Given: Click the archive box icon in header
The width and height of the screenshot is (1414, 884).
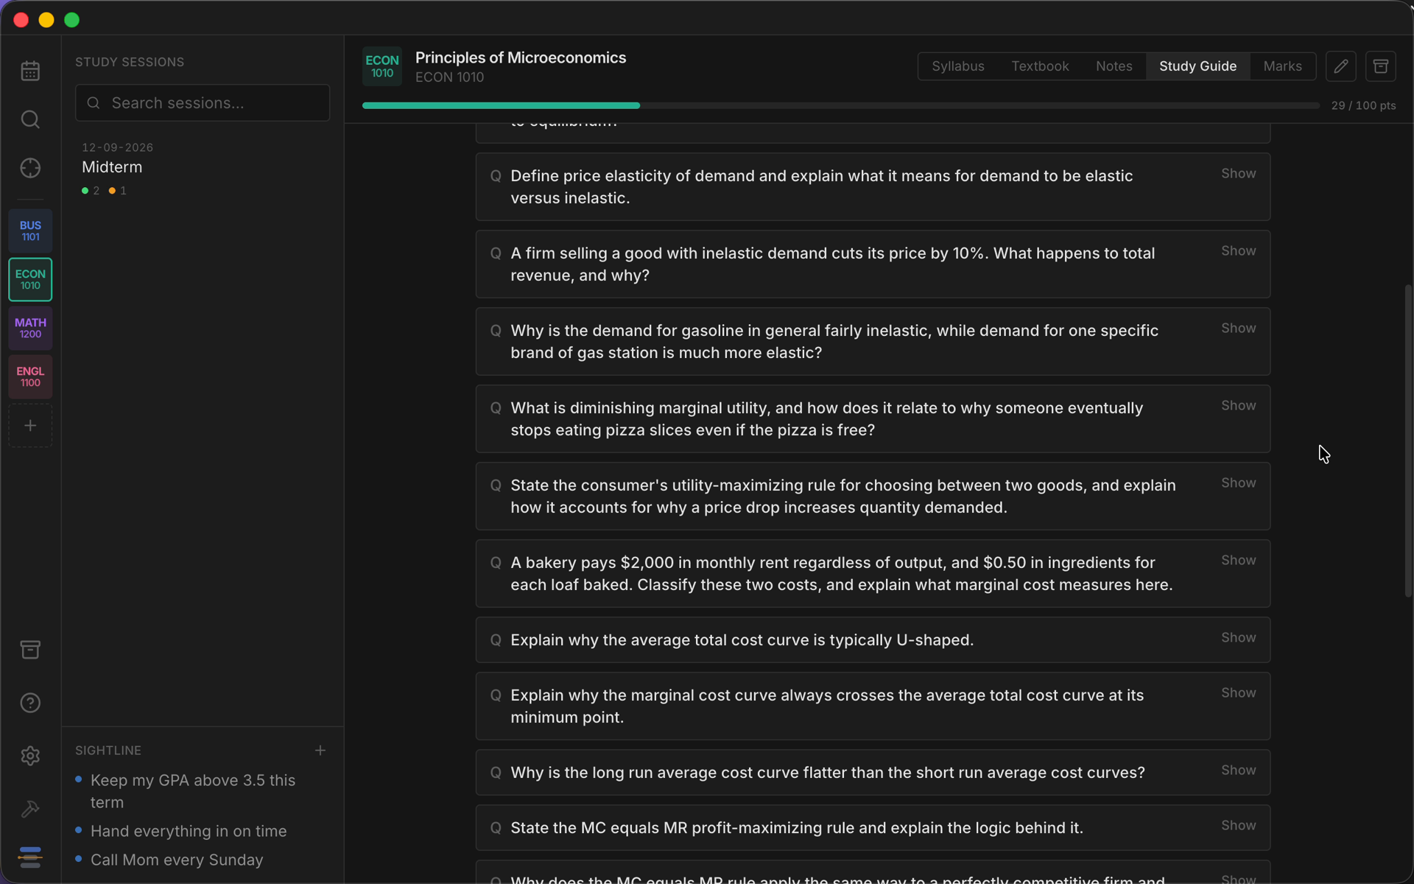Looking at the screenshot, I should pos(1381,66).
